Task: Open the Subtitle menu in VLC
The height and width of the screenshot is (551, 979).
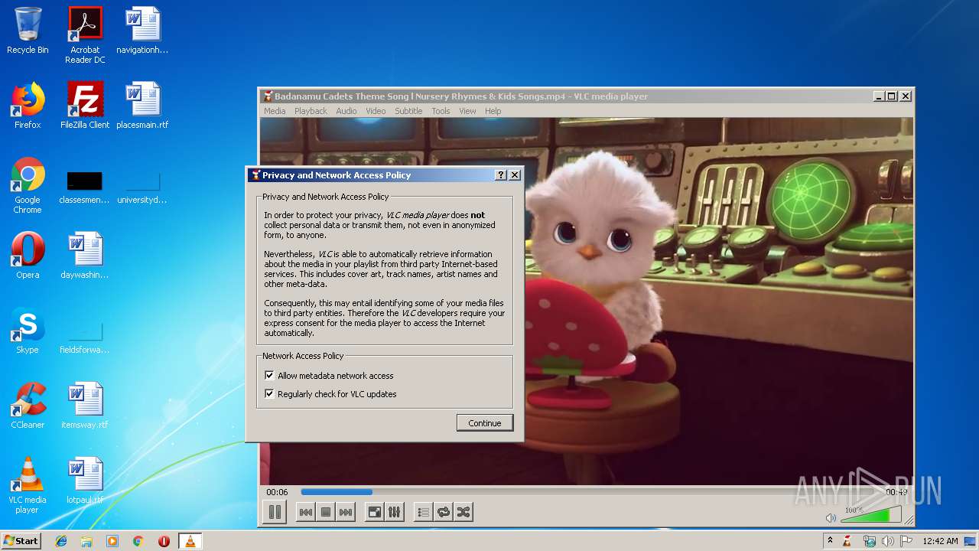Action: [x=408, y=111]
